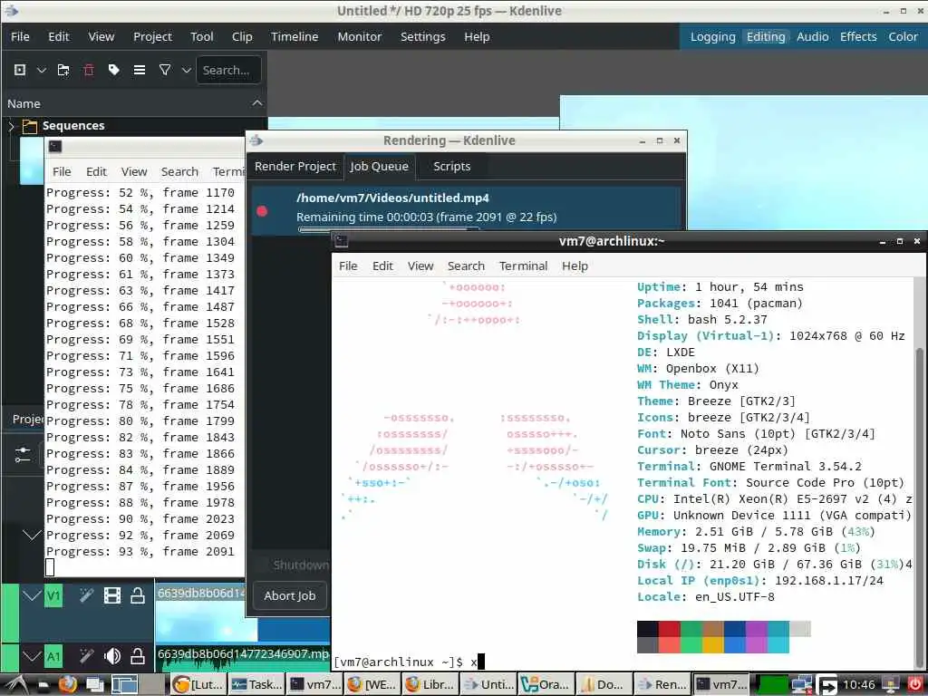Switch to Scripts tab in Rendering

click(451, 167)
